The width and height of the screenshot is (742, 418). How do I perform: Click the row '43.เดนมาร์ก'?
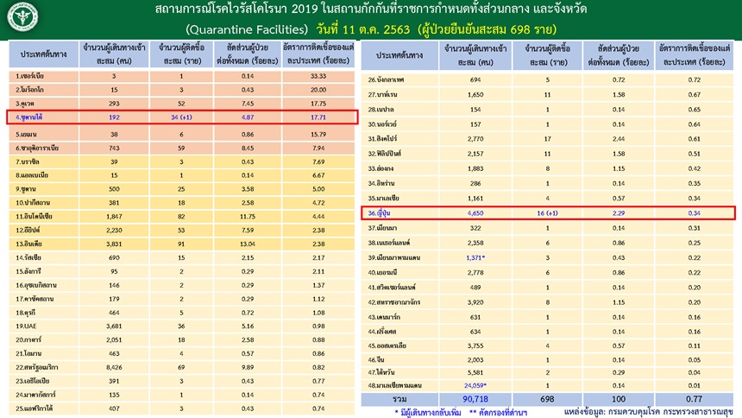pos(547,317)
